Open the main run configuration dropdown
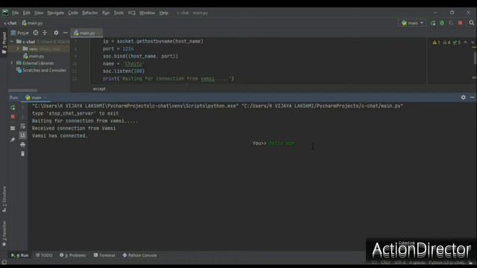 (412, 23)
